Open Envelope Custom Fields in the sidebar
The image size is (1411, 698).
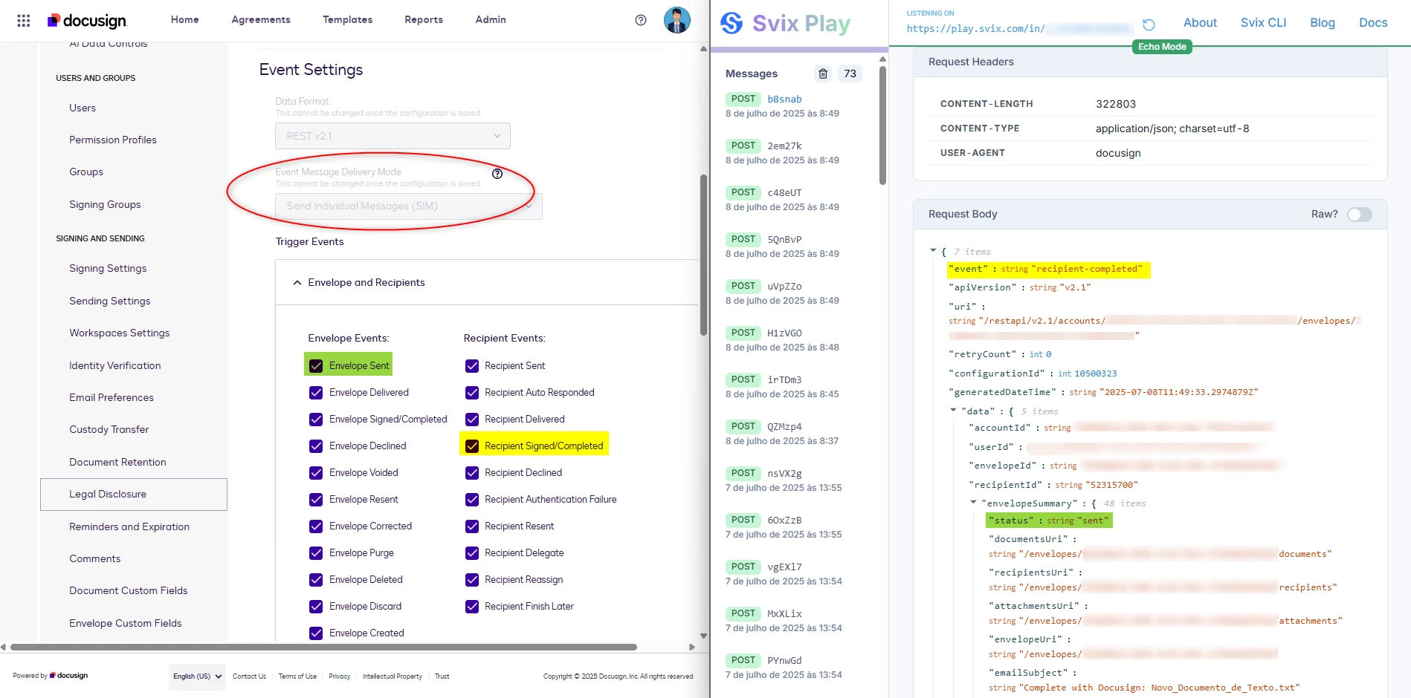tap(126, 624)
